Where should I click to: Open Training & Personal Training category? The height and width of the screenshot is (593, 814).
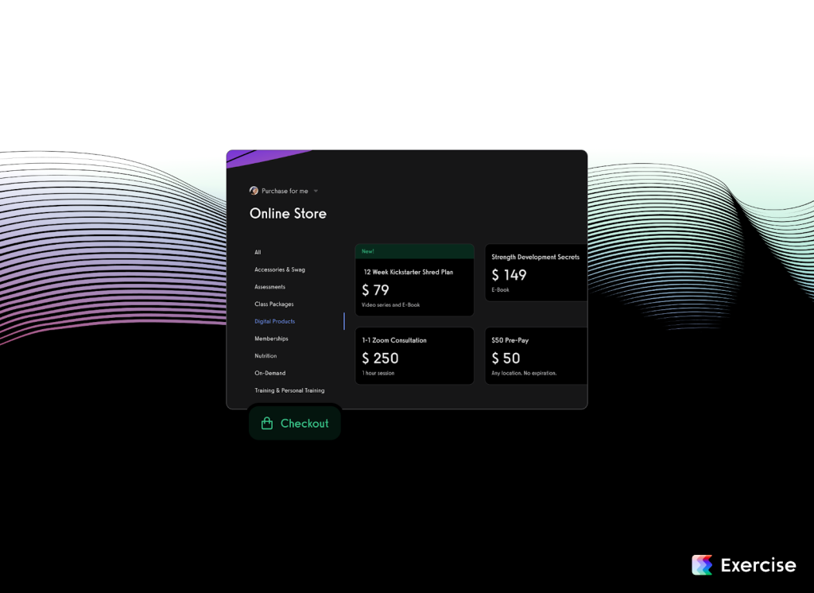pos(289,391)
